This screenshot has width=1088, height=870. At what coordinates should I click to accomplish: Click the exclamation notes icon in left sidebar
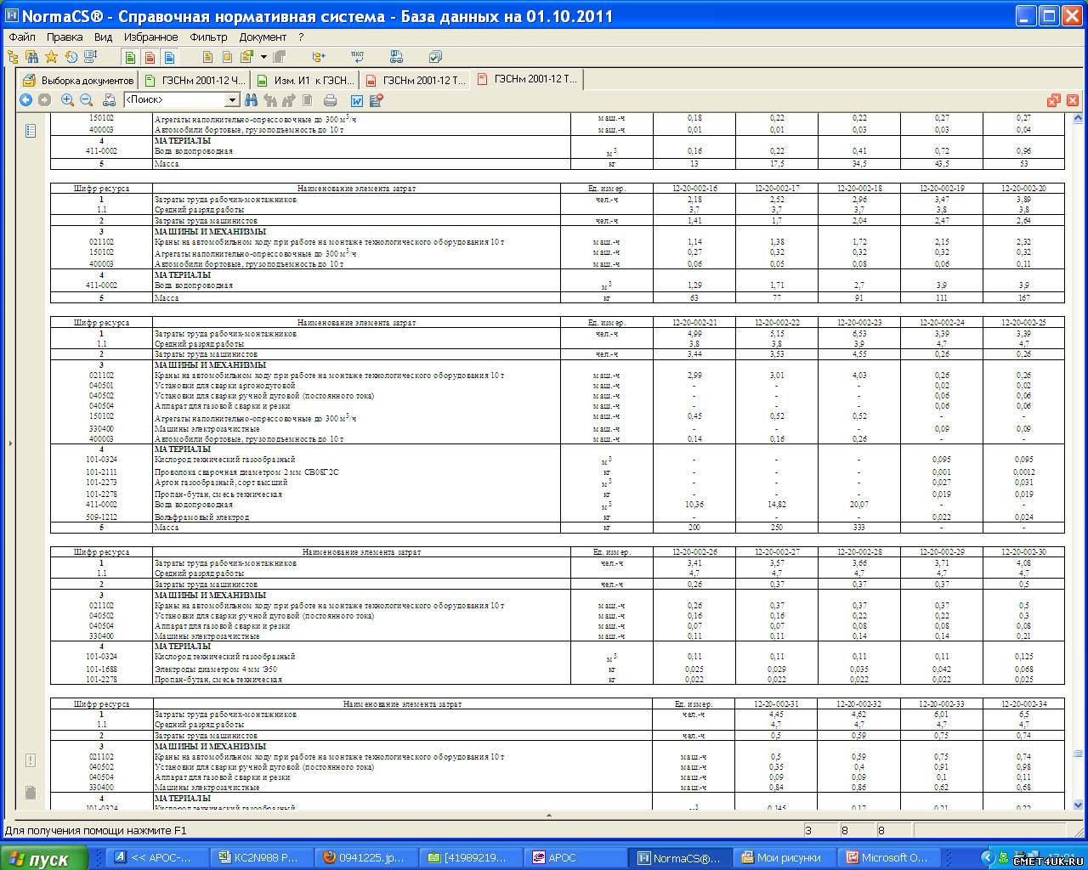pyautogui.click(x=31, y=760)
